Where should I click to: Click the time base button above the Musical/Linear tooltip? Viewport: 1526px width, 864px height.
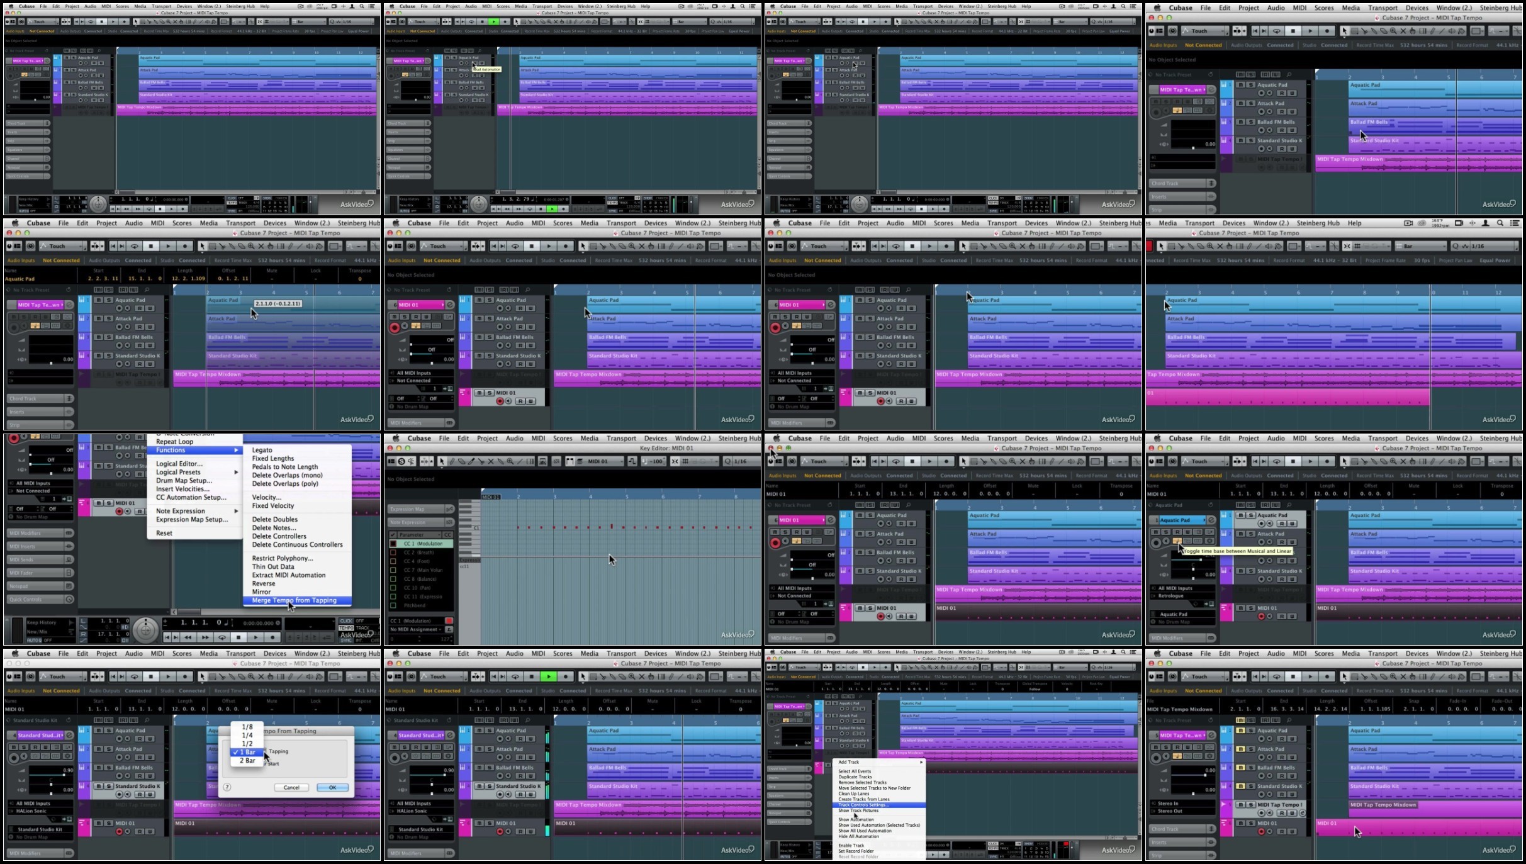coord(1177,541)
